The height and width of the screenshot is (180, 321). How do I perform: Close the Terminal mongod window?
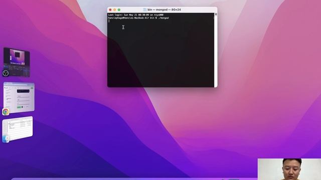coord(110,10)
